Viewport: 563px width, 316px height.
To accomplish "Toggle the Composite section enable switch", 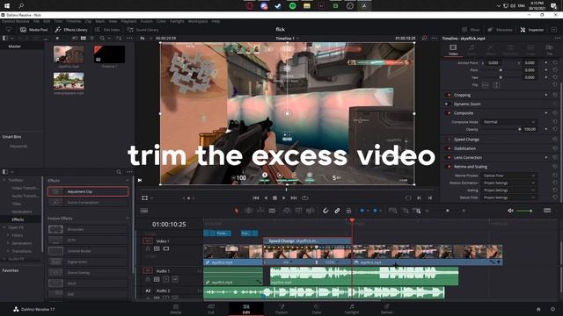I will (x=449, y=113).
